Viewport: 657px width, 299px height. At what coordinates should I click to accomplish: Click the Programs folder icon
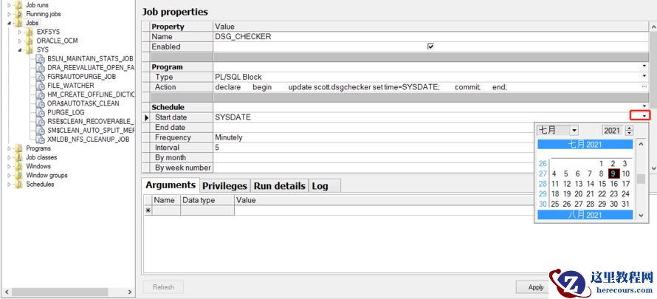pyautogui.click(x=18, y=148)
